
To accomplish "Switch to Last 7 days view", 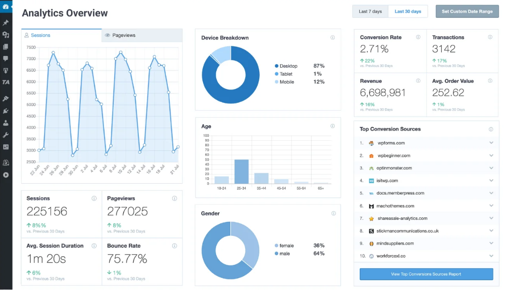I will pyautogui.click(x=370, y=11).
